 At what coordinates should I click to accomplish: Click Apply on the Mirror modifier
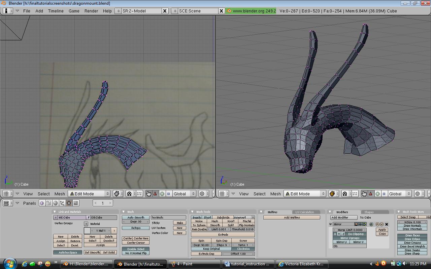(x=382, y=230)
